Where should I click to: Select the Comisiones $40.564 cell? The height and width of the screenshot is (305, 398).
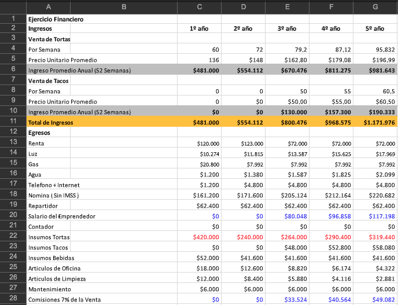click(331, 299)
